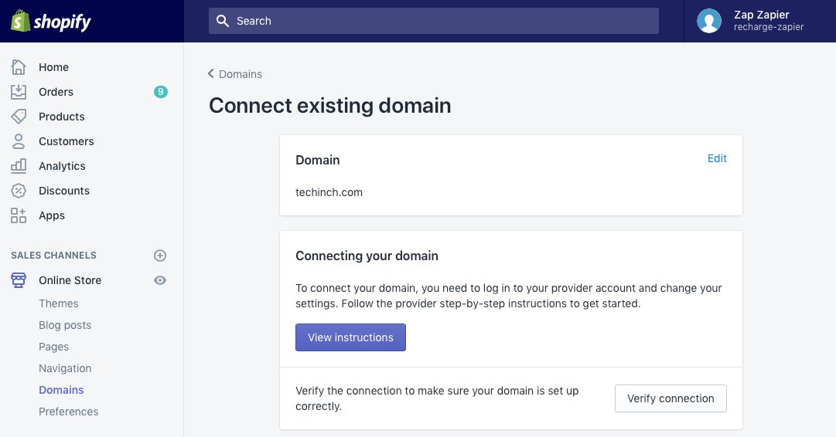Add a sales channel with plus icon
Screen dimensions: 836x437
point(160,256)
